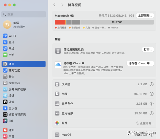Click the 应用程序 App Store icon
160x139 pixels.
[x=57, y=113]
